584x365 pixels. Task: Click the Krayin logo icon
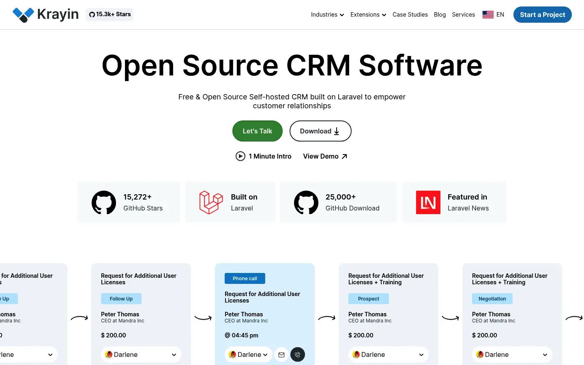[x=23, y=15]
